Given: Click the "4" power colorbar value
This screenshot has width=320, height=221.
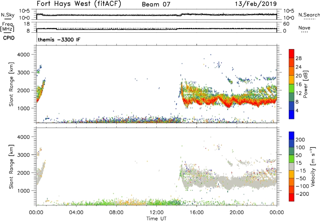Looking at the screenshot, I should (x=297, y=110).
